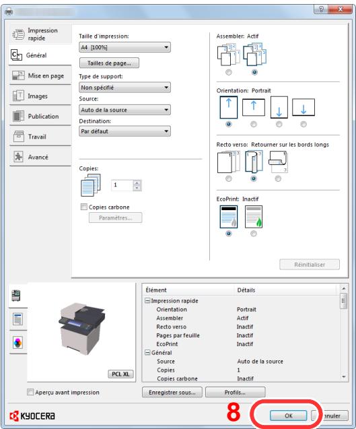The image size is (356, 429).
Task: Select flip on short edge radio button
Action: pos(278,178)
